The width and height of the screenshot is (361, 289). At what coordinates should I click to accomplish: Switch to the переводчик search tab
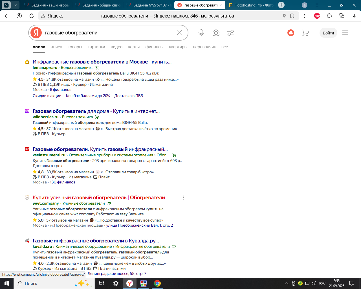[204, 47]
